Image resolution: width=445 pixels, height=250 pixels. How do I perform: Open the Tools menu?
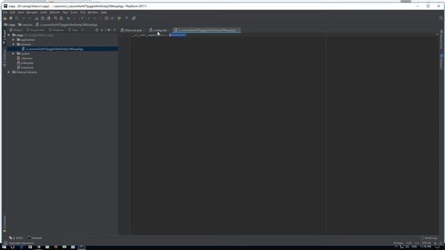(x=74, y=12)
